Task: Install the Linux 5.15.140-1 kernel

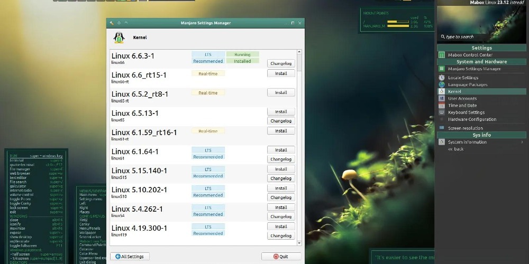Action: click(x=281, y=169)
